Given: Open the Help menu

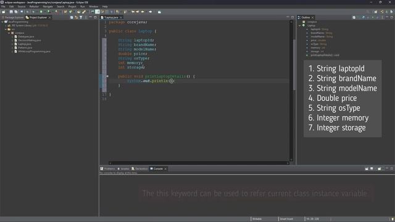Looking at the screenshot, I should tap(105, 7).
